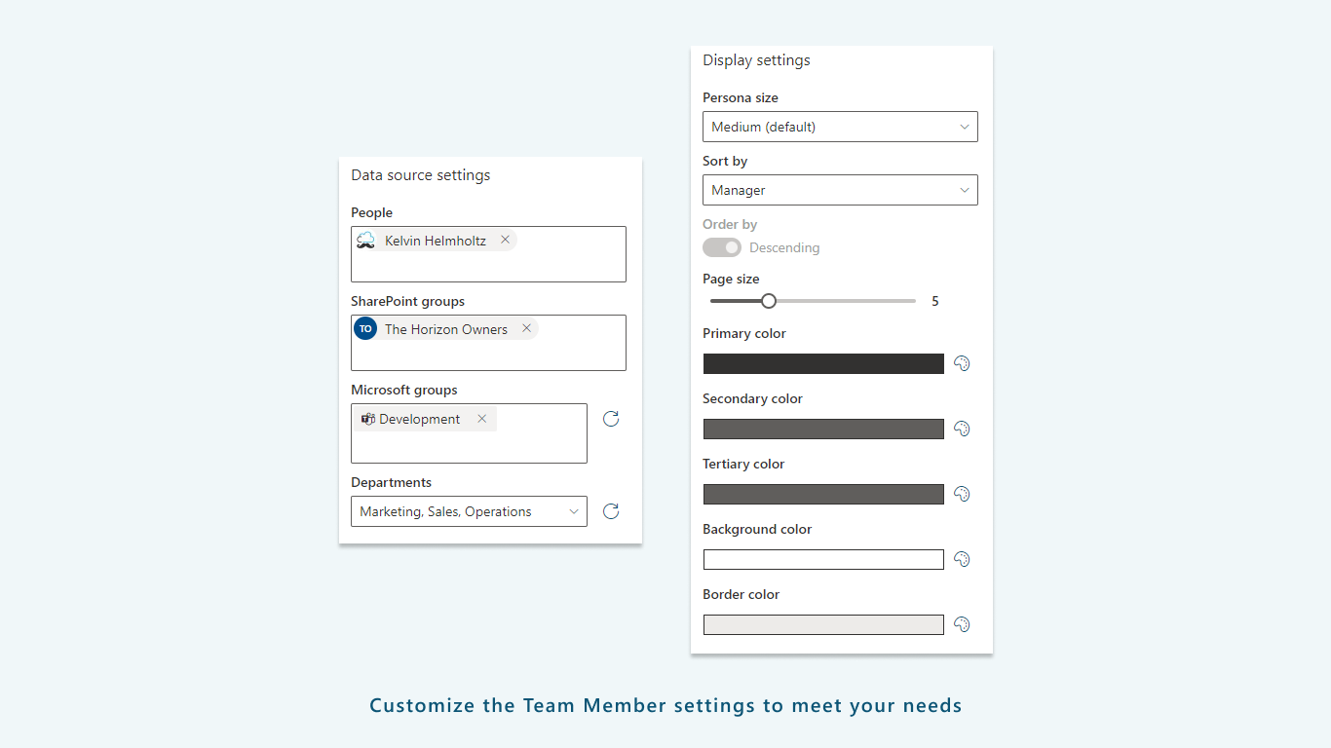Click inside the Microsoft groups field
1331x748 pixels.
(469, 433)
